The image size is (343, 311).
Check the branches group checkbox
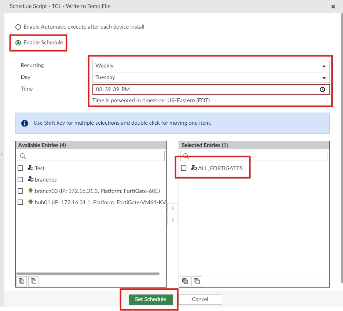[20, 180]
